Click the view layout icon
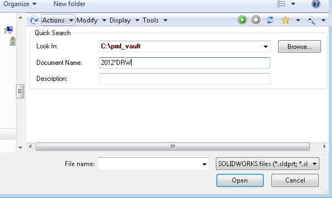 click(x=281, y=4)
